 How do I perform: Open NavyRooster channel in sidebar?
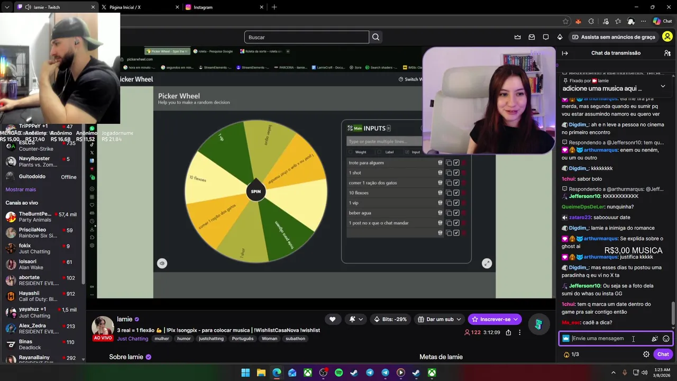[41, 161]
